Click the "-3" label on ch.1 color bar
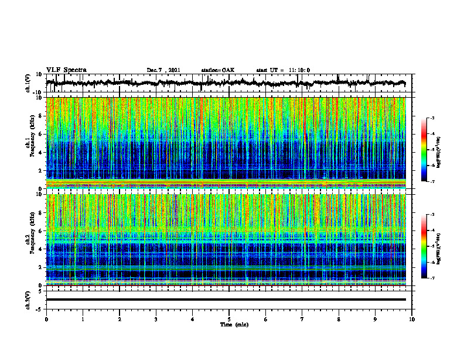Viewport: 464px width, 358px height. click(x=432, y=118)
